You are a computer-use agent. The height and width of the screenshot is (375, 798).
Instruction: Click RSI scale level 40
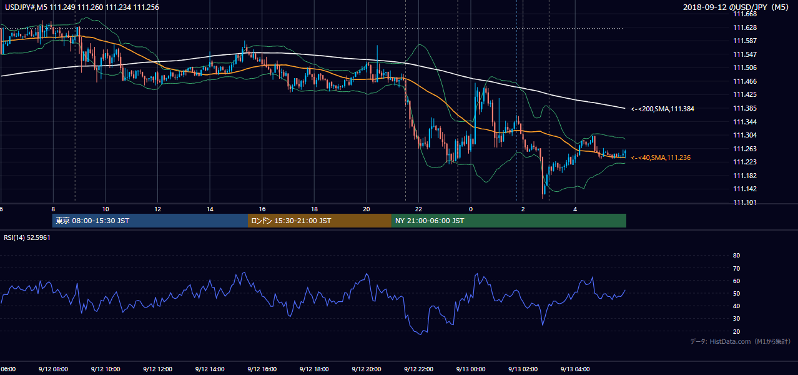tap(736, 306)
